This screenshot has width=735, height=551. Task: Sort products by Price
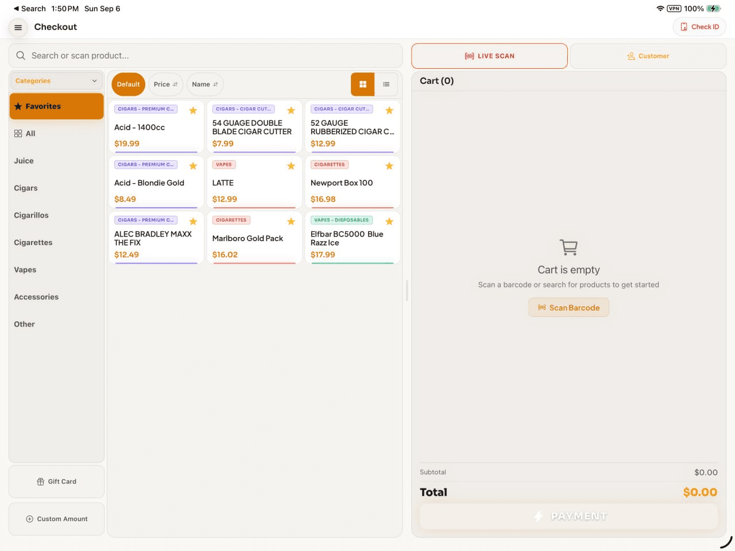(x=165, y=84)
